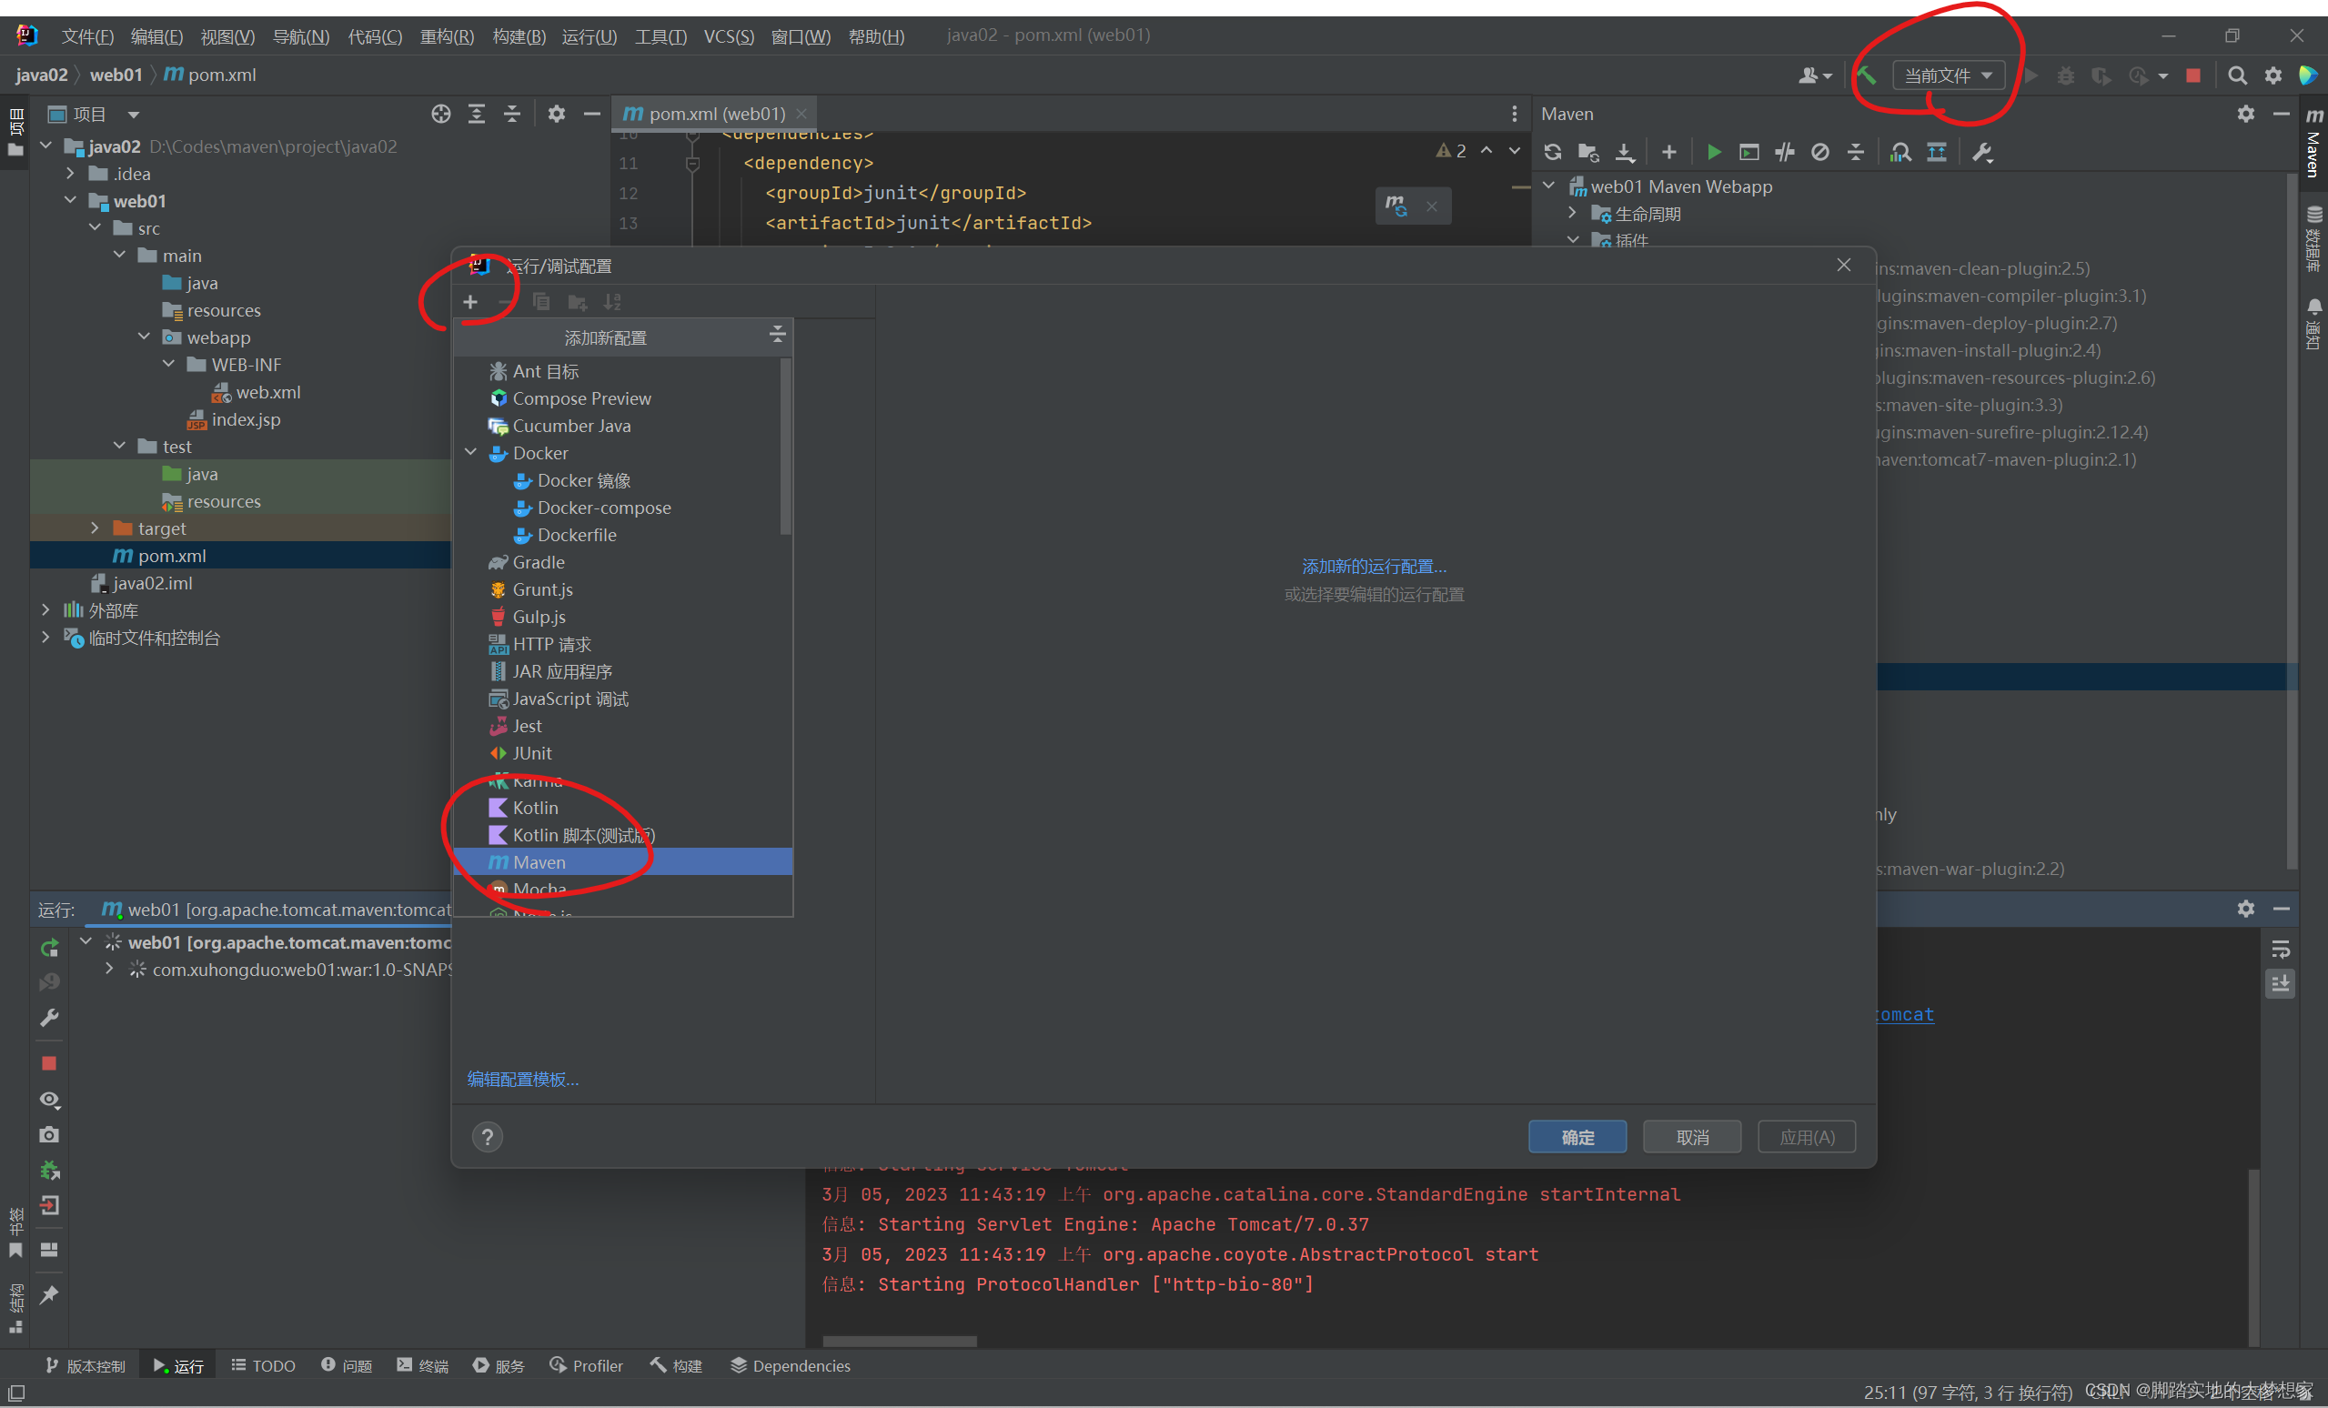Click the plus Add New Configuration icon
Viewport: 2328px width, 1408px height.
click(x=470, y=302)
